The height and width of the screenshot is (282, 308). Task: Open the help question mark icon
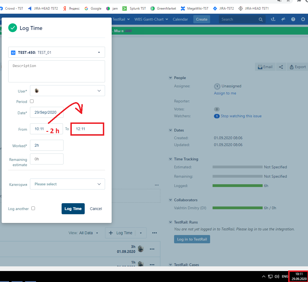[293, 19]
